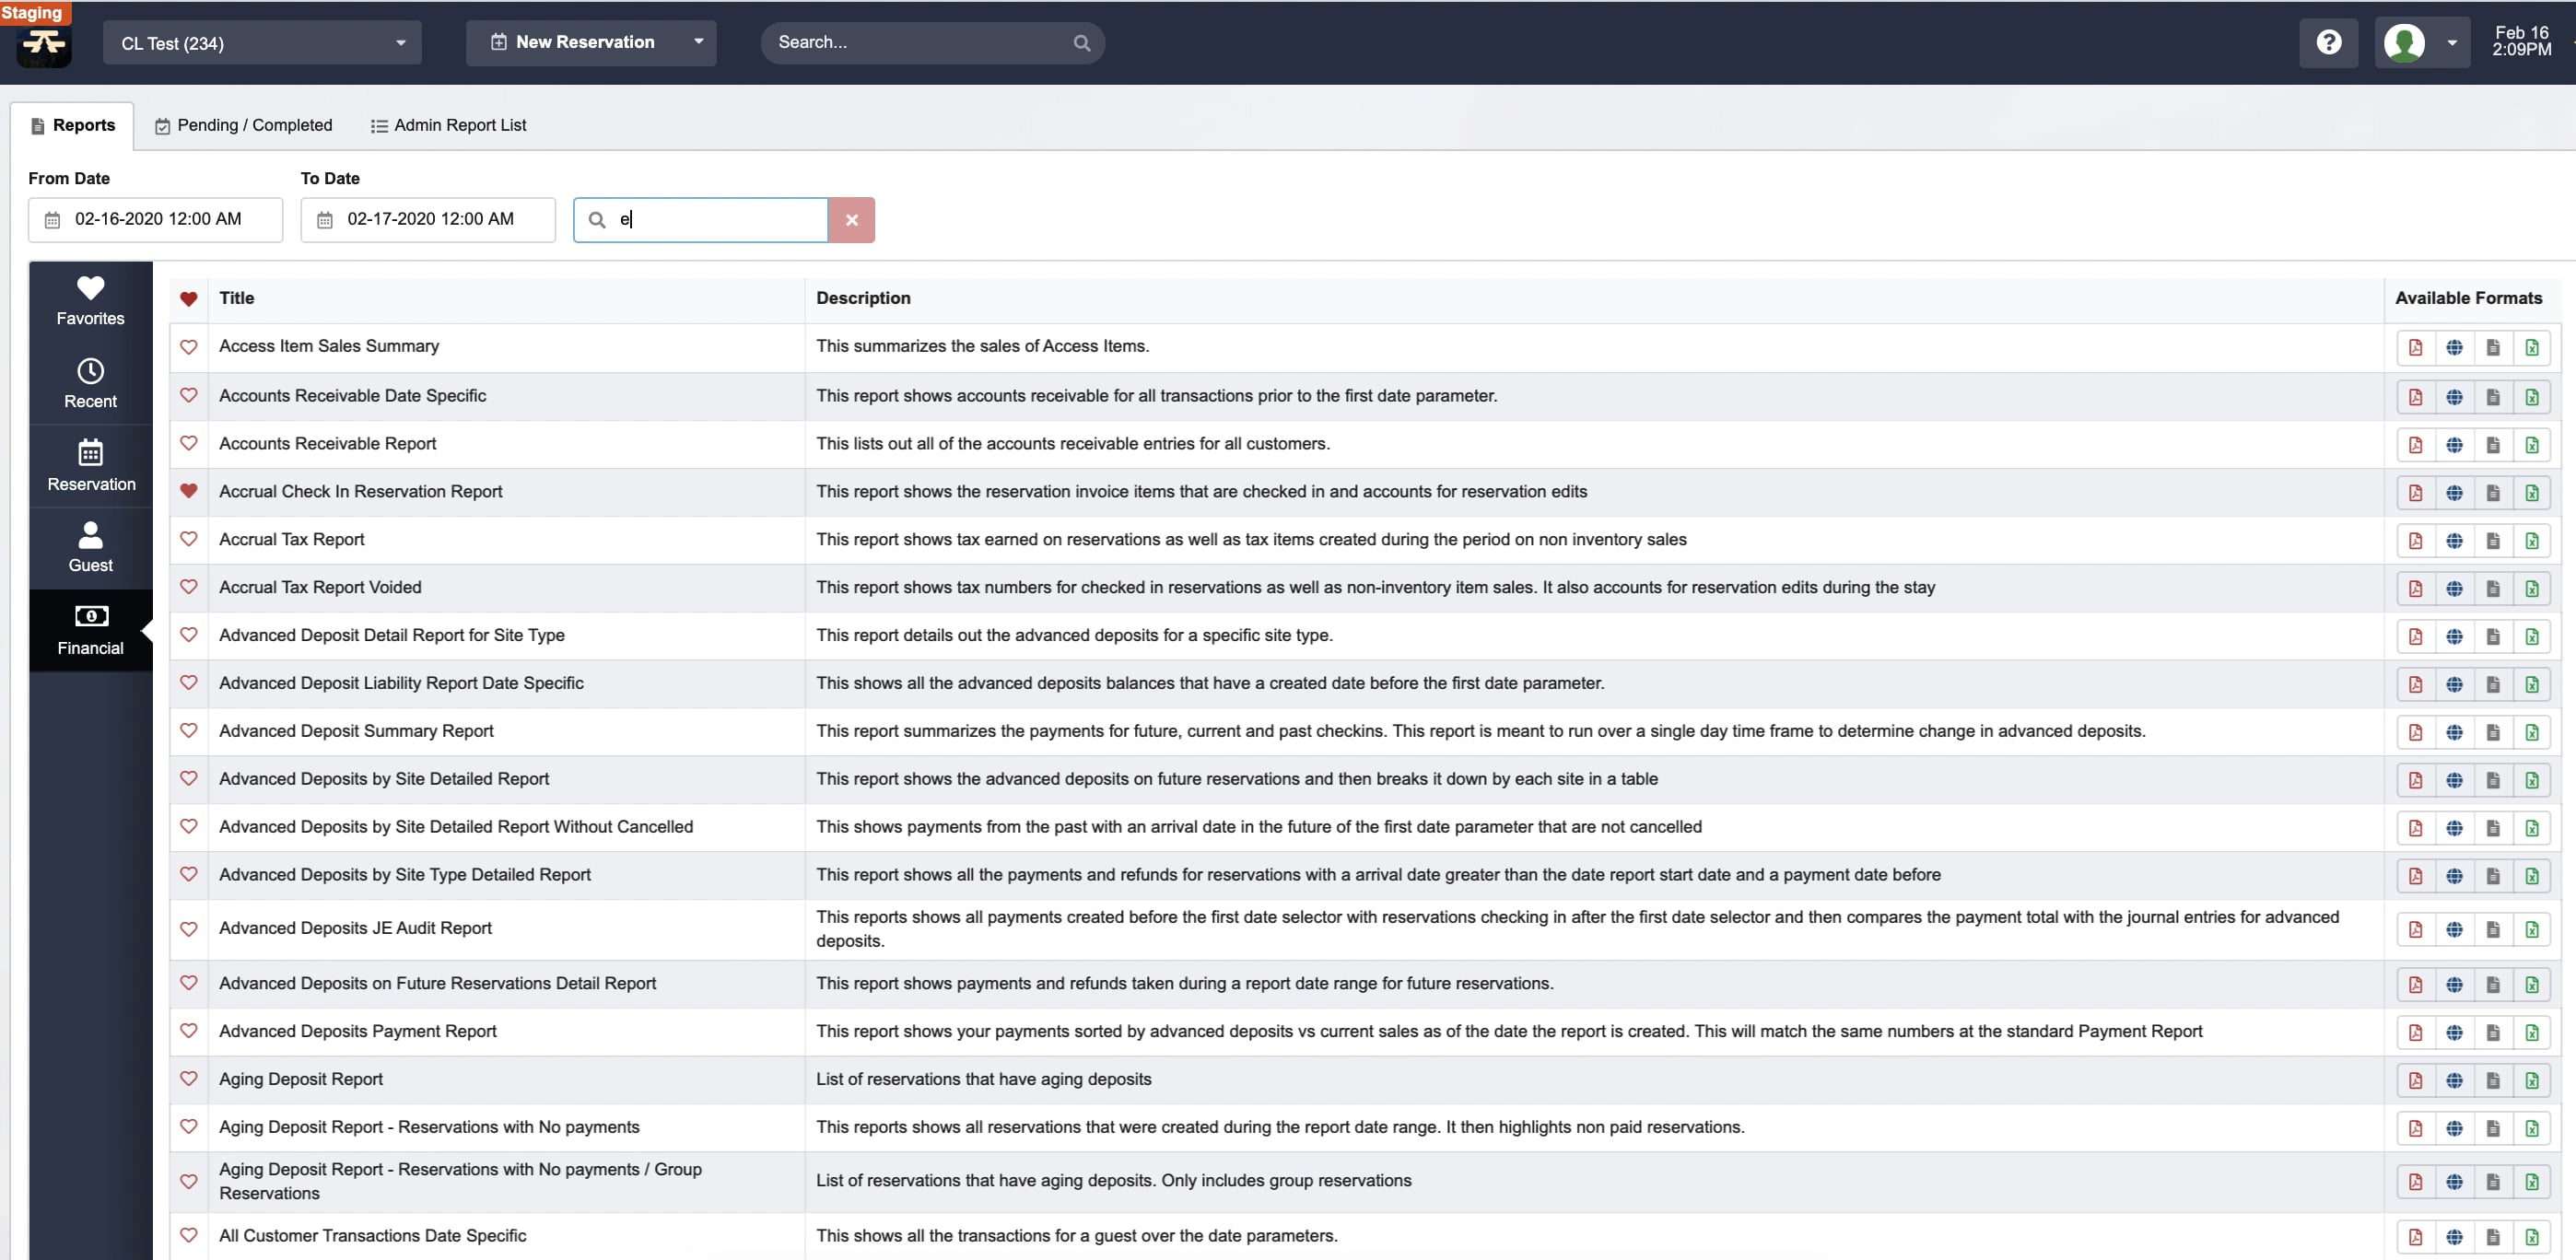
Task: View Accrual Tax Report in web format
Action: pos(2454,540)
